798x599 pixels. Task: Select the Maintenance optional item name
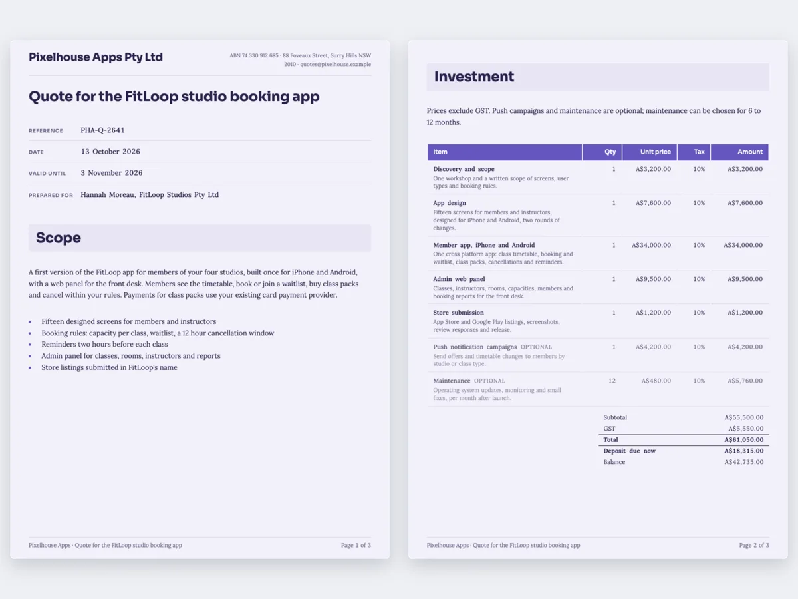pos(469,381)
